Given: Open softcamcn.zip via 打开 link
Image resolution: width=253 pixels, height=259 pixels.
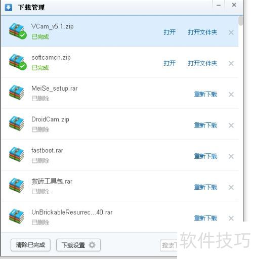Looking at the screenshot, I should tap(170, 63).
